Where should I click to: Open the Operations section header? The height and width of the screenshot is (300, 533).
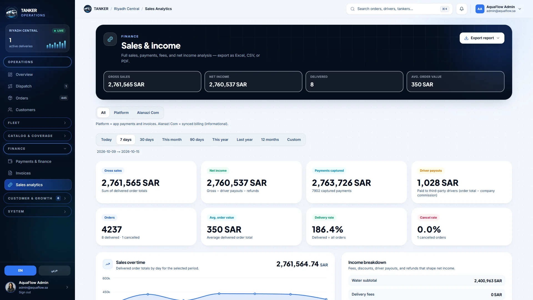point(37,62)
